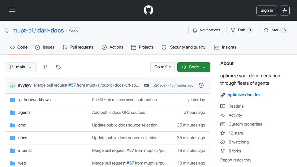297x167 pixels.
Task: View the 16 stars list
Action: coord(236,133)
